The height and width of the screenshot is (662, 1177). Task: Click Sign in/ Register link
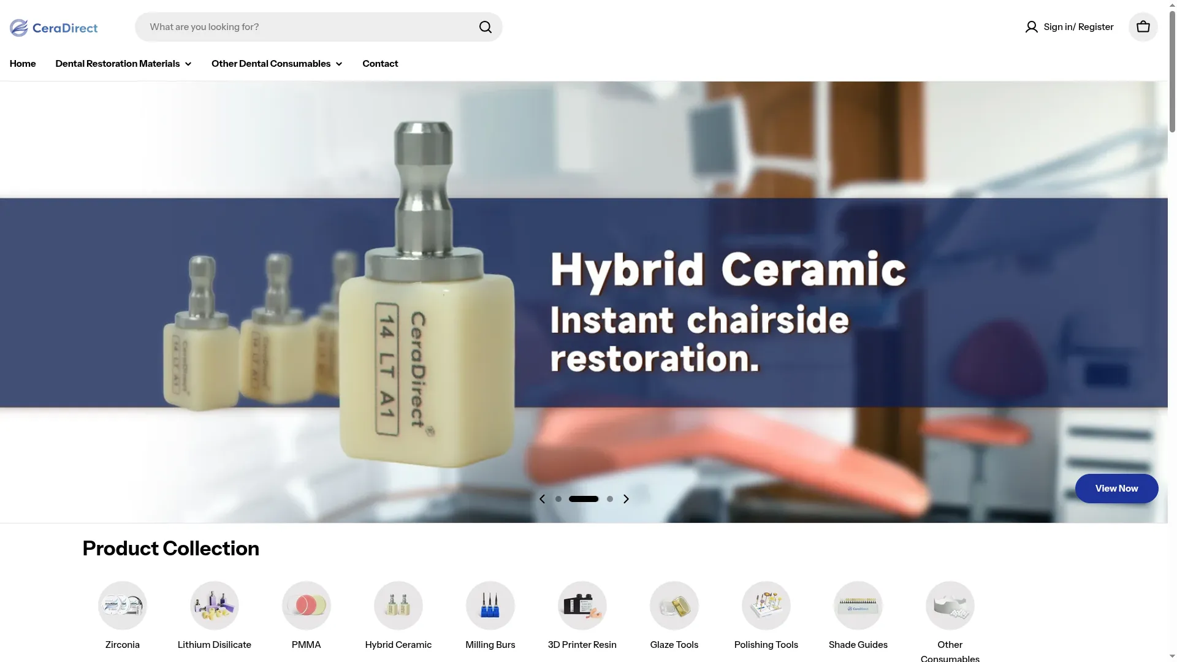tap(1078, 27)
